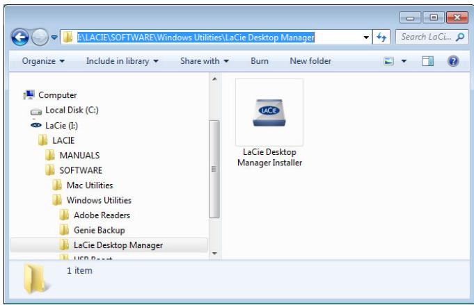Open the Genie Backup folder

point(100,230)
